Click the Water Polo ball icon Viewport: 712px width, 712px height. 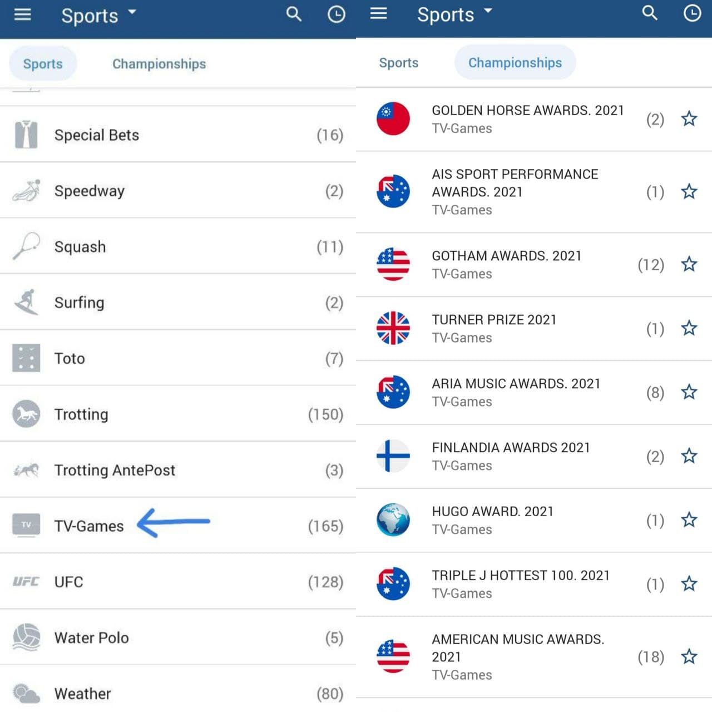pyautogui.click(x=26, y=637)
